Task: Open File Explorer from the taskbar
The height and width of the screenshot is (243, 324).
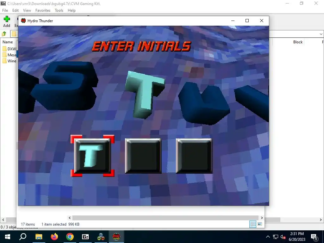Action: tap(39, 237)
